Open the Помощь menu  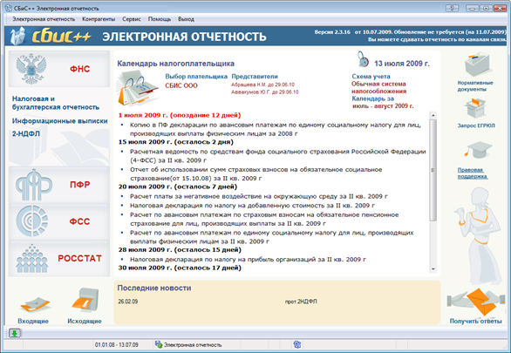[x=160, y=19]
